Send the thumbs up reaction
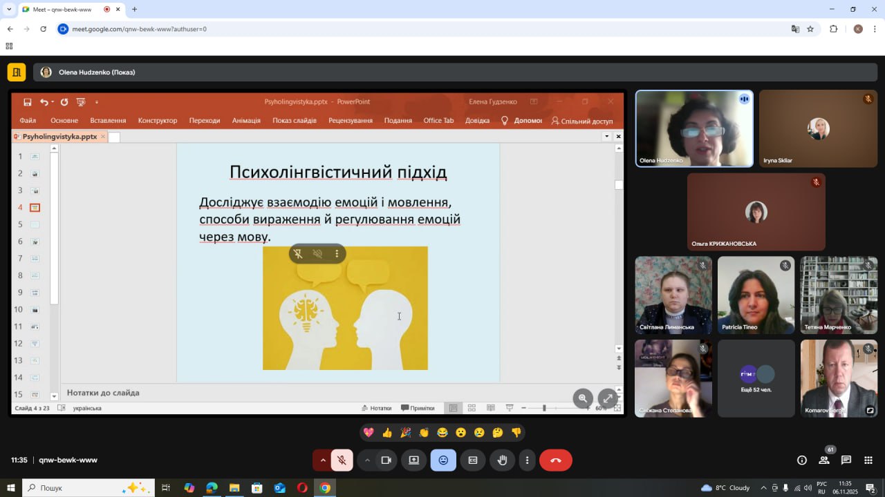The height and width of the screenshot is (497, 885). (x=387, y=433)
